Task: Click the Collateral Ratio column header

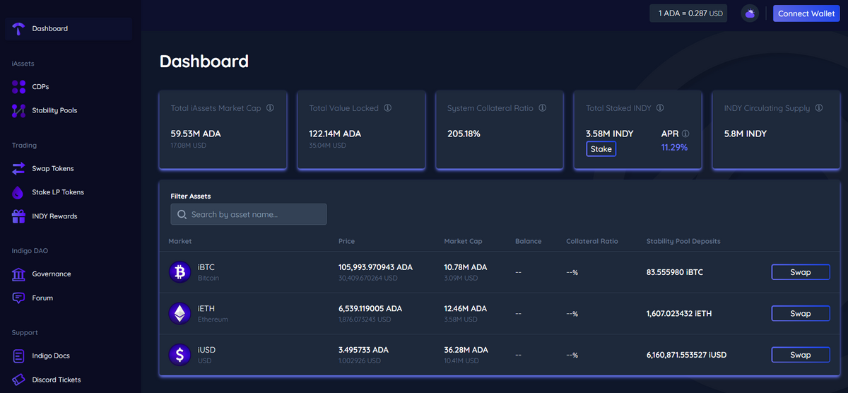Action: click(592, 241)
